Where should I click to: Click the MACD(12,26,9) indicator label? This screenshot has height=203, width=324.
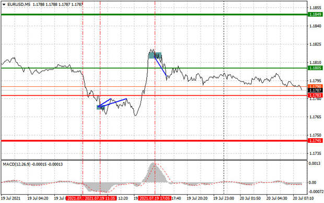click(17, 164)
